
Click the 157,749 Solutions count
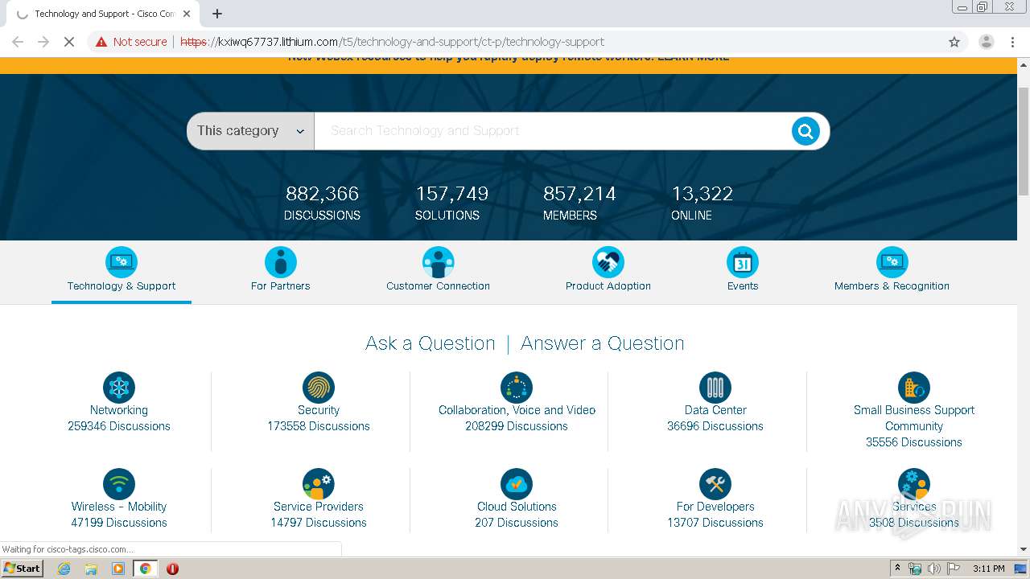click(451, 194)
